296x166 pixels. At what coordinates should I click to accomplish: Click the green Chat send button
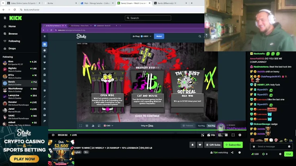coord(288,154)
